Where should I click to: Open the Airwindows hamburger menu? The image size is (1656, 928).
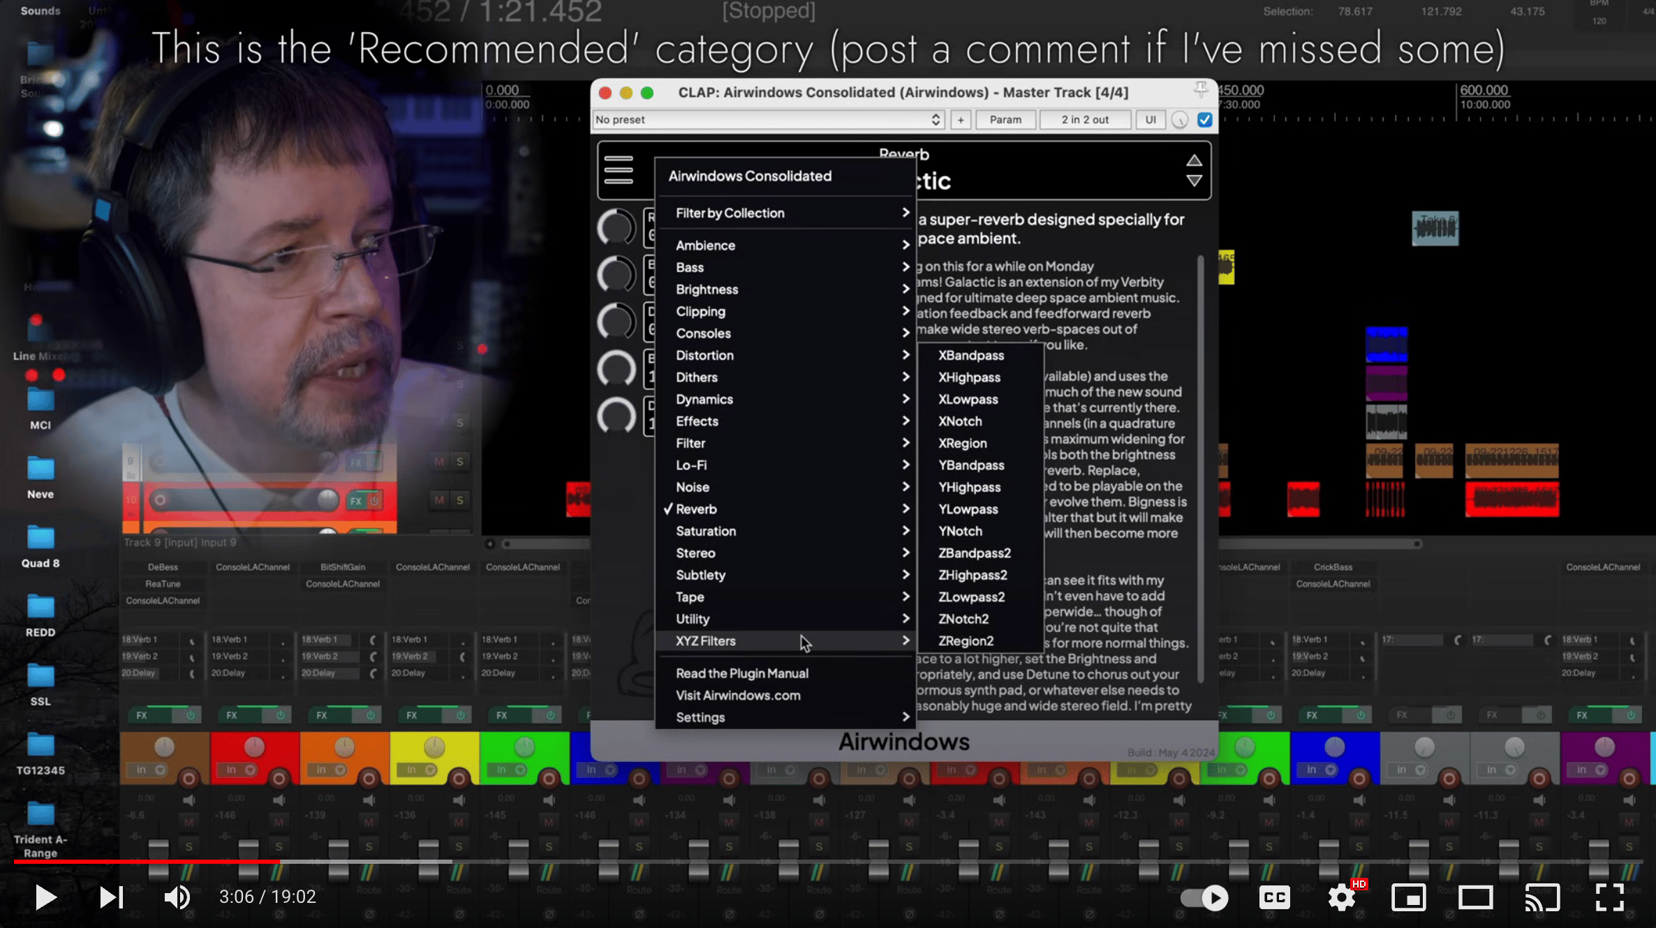619,170
